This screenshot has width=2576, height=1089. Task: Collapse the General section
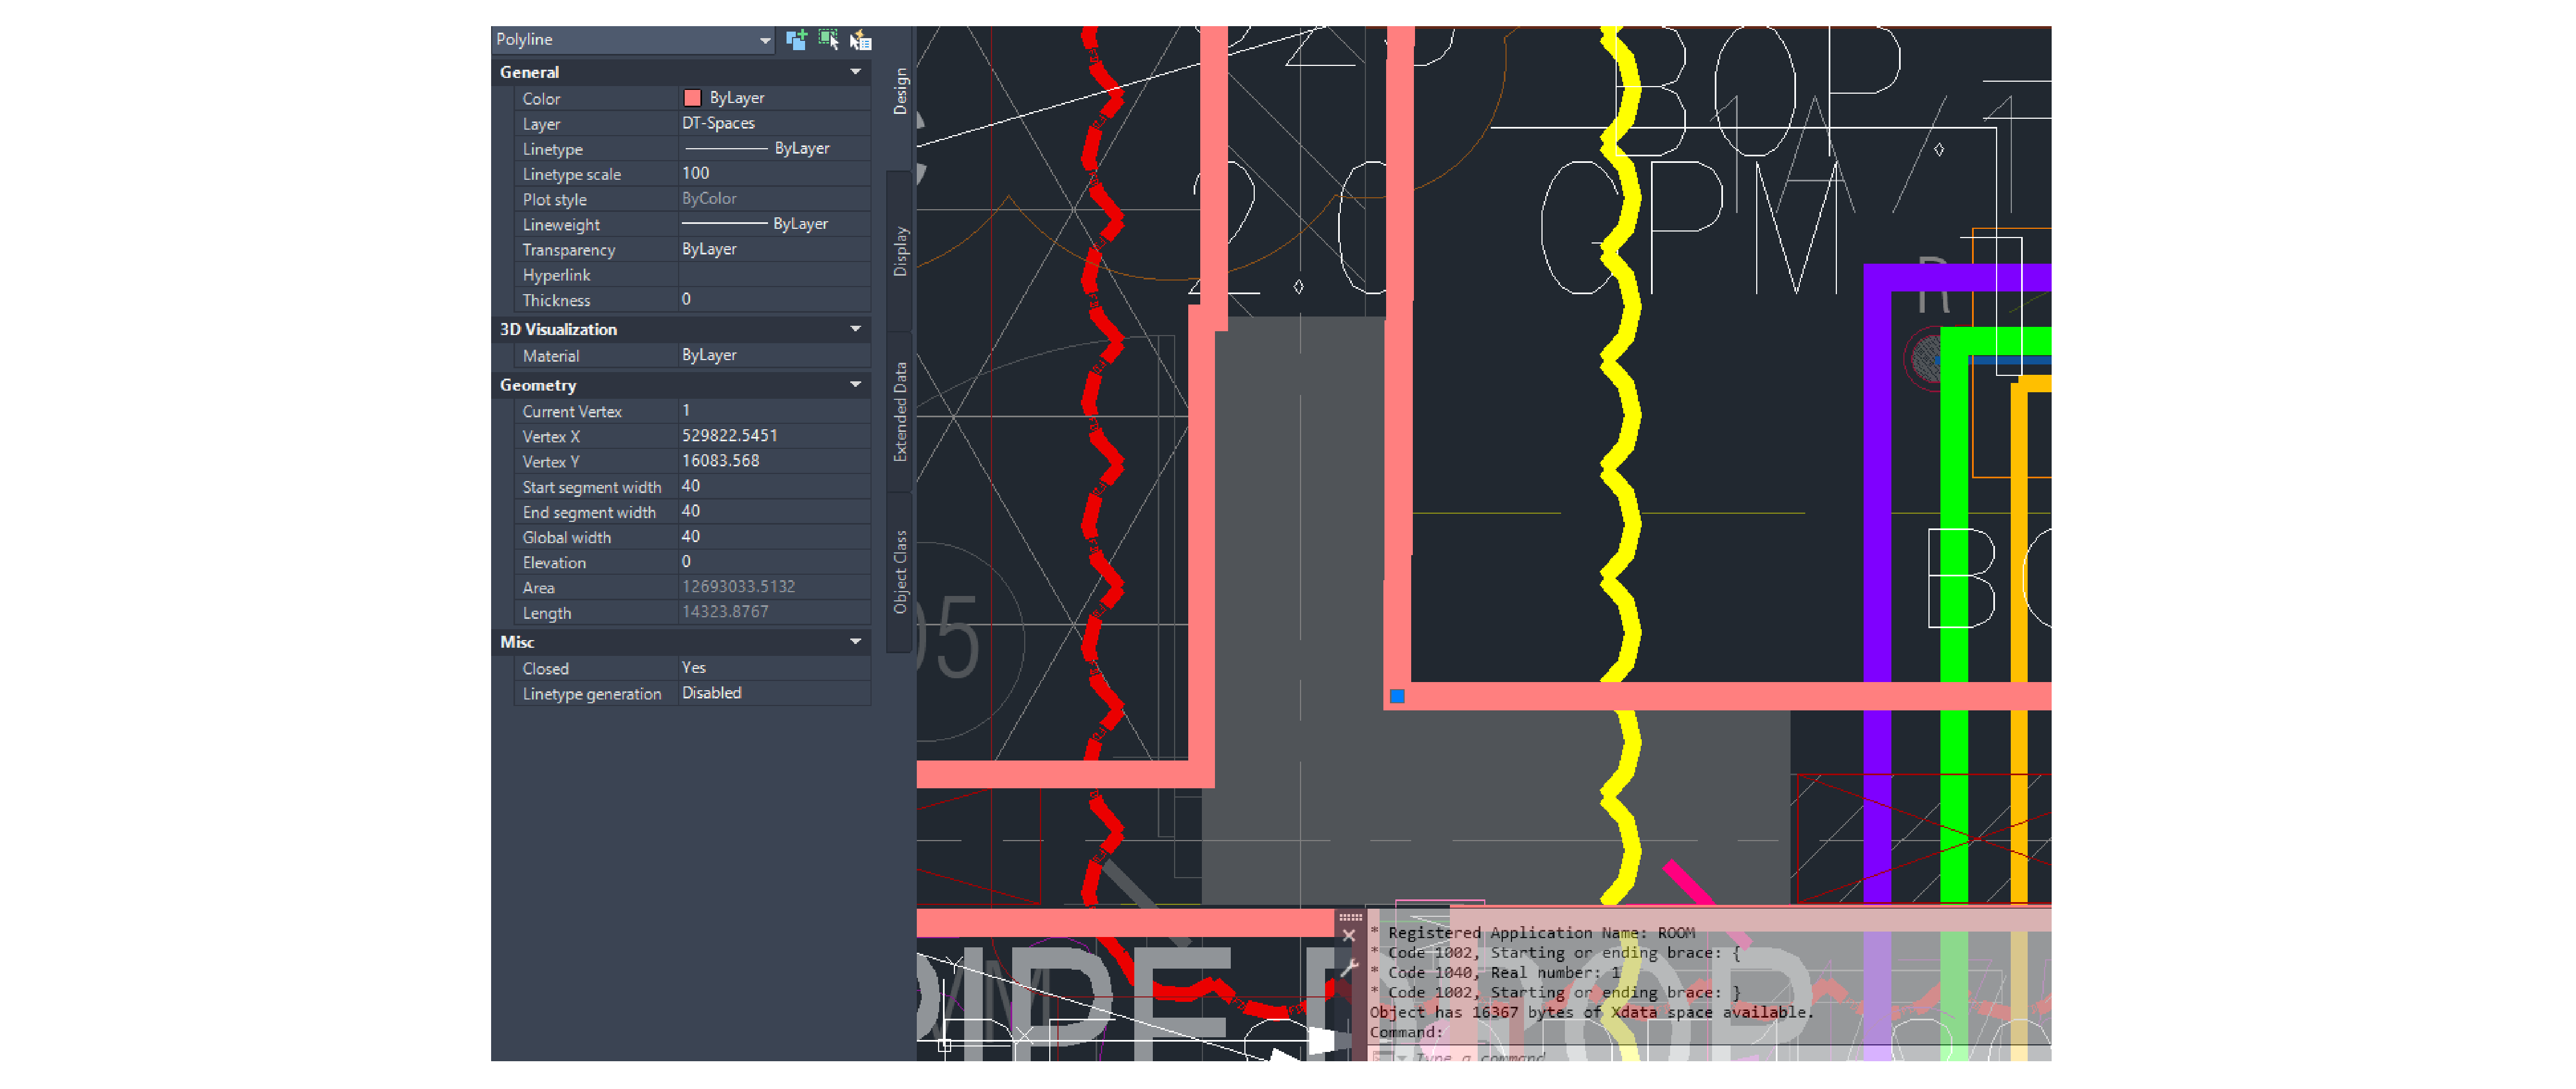[855, 72]
